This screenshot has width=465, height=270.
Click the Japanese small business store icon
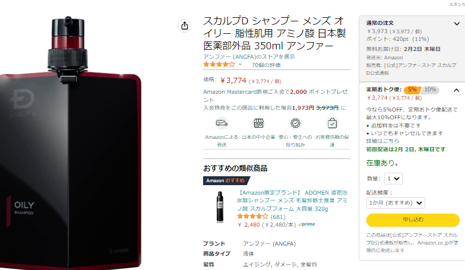(258, 123)
